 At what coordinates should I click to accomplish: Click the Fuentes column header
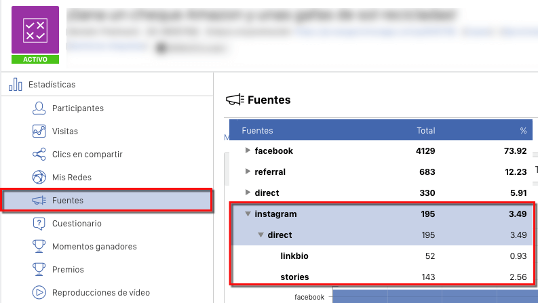coord(258,131)
